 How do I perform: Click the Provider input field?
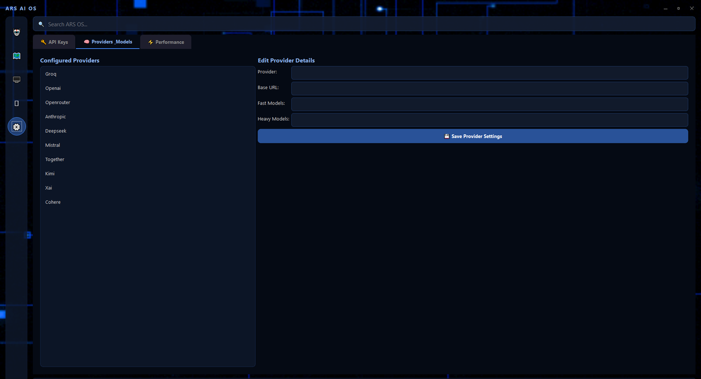click(490, 73)
